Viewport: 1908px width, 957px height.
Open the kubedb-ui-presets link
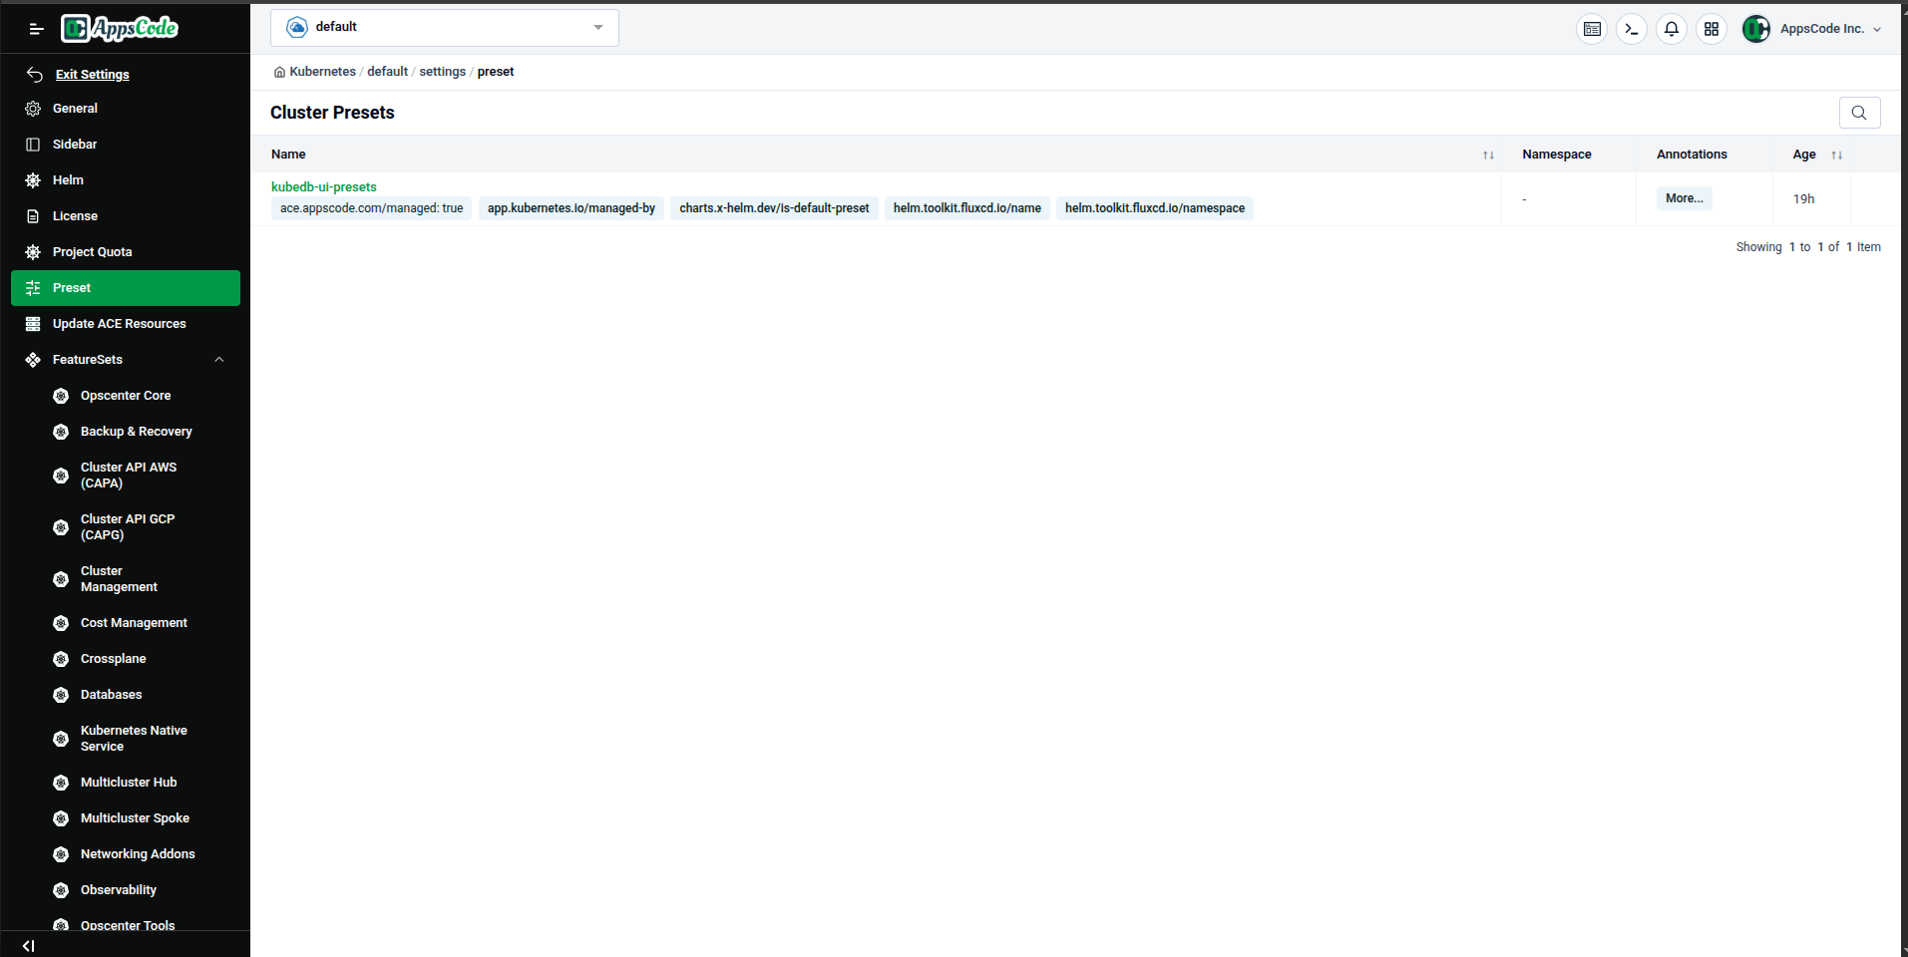tap(323, 186)
